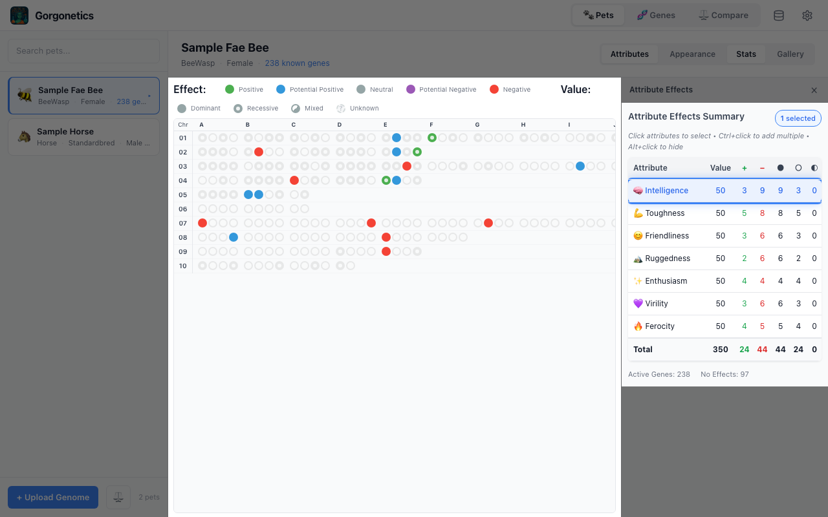This screenshot has height=517, width=828.
Task: Open the 238 known genes link
Action: point(297,63)
